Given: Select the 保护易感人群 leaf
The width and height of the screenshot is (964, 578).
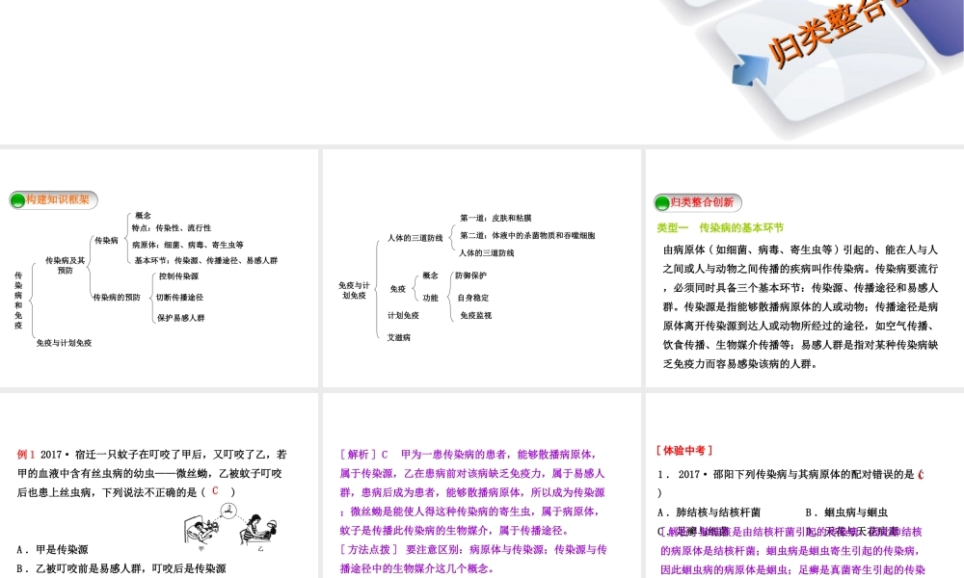Looking at the screenshot, I should coord(181,318).
